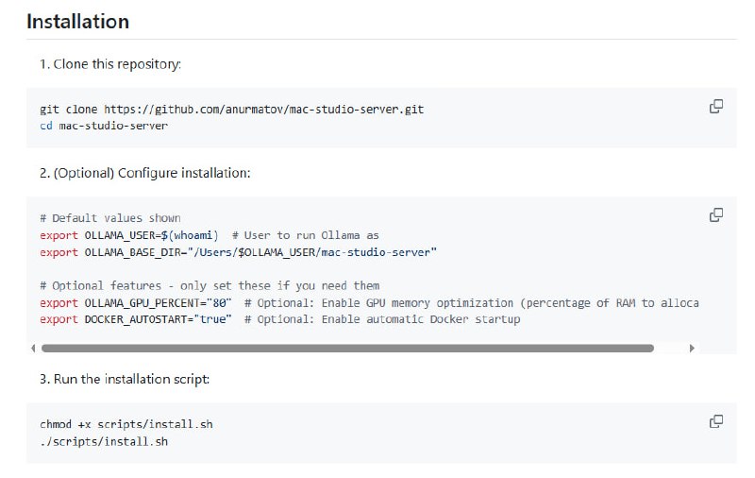The width and height of the screenshot is (755, 478).
Task: Click the scrollbar track right of the thumb
Action: click(x=670, y=349)
